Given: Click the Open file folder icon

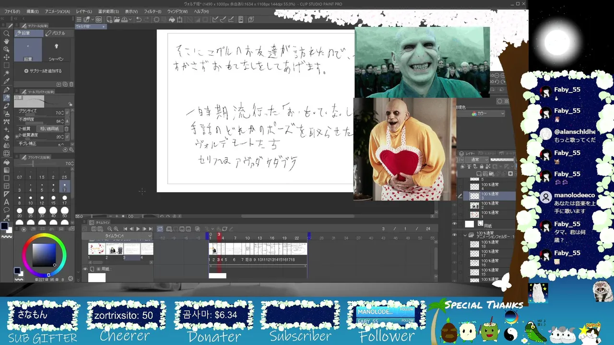Looking at the screenshot, I should [117, 20].
